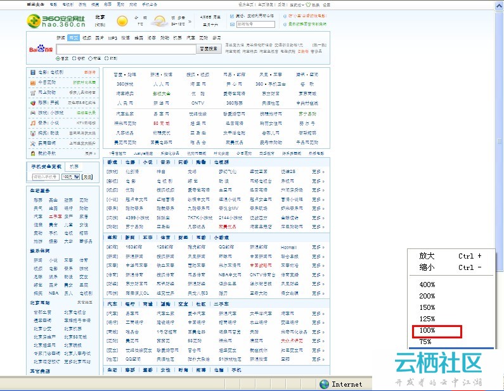Open the NBA中文网 link
Image resolution: width=504 pixels, height=391 pixels.
click(x=230, y=275)
